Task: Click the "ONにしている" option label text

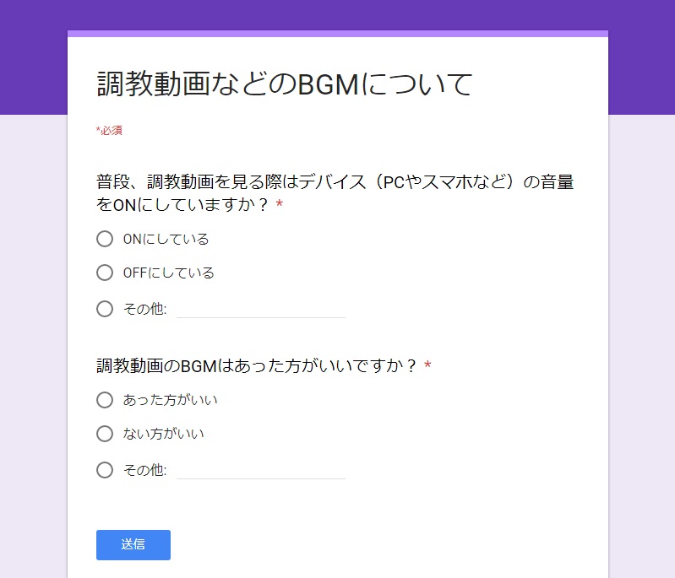Action: 166,239
